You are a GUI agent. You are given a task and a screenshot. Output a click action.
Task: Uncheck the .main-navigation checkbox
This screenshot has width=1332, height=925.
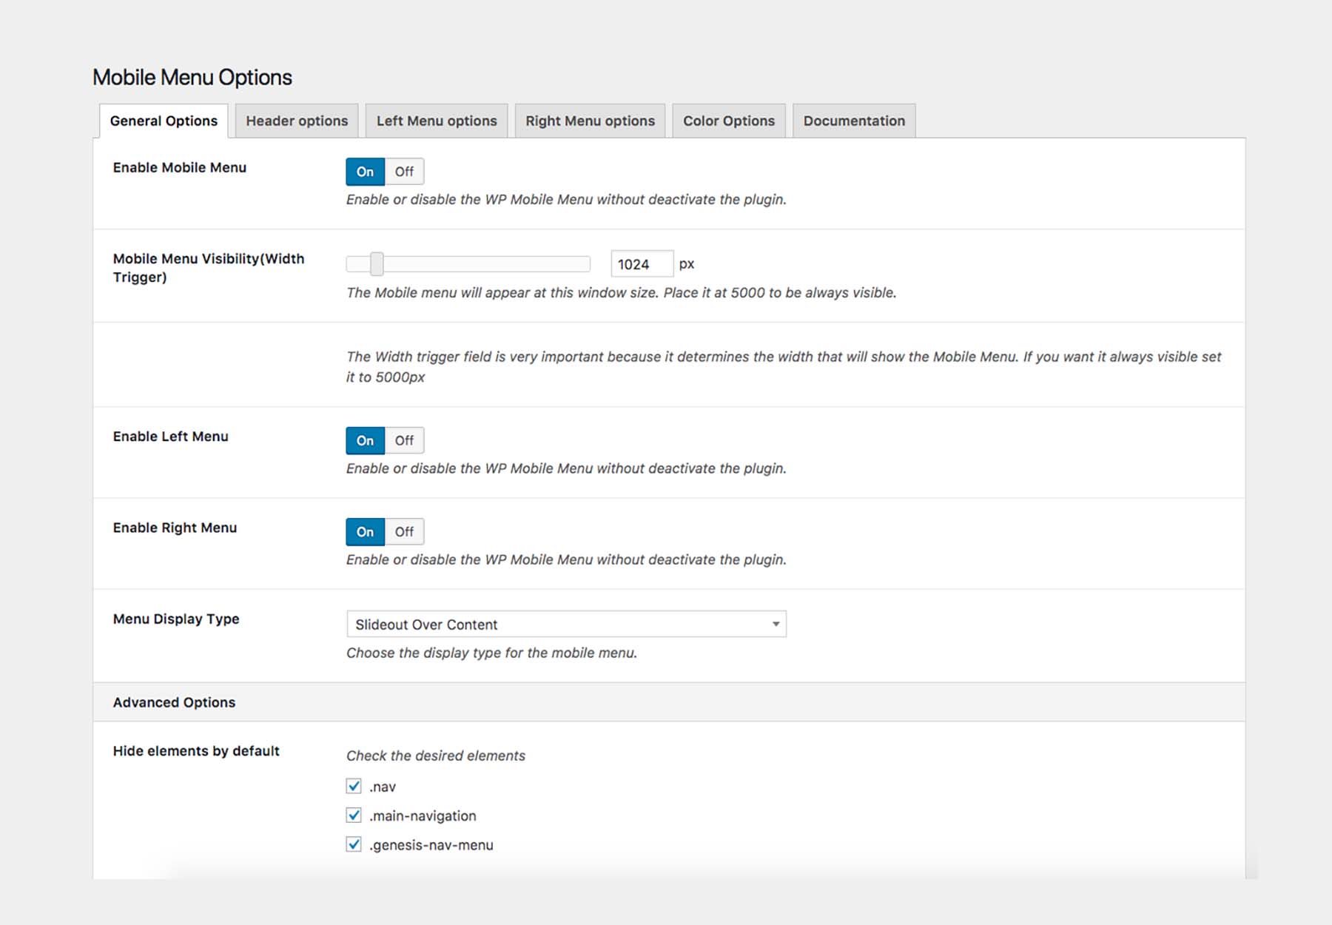(x=354, y=815)
